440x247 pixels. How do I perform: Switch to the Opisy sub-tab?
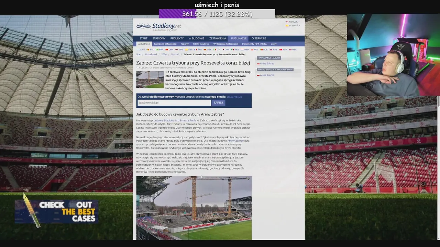click(274, 44)
